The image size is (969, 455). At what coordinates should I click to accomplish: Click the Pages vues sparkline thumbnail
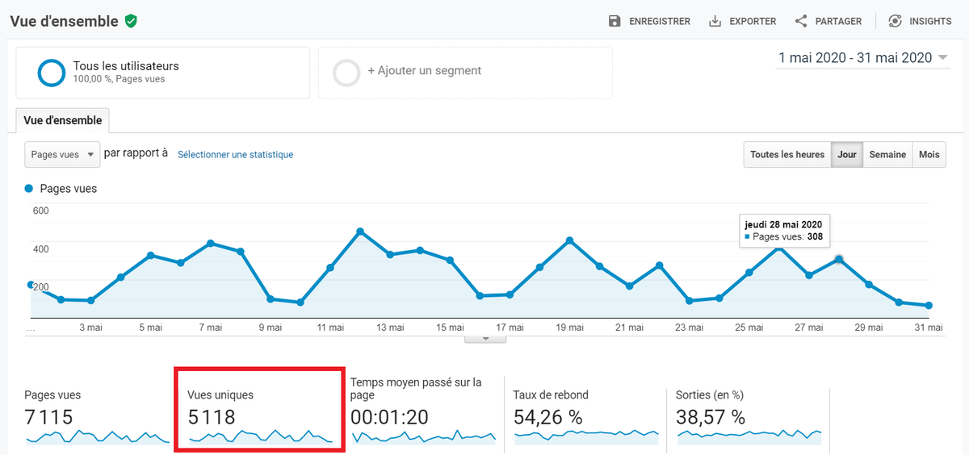[98, 436]
